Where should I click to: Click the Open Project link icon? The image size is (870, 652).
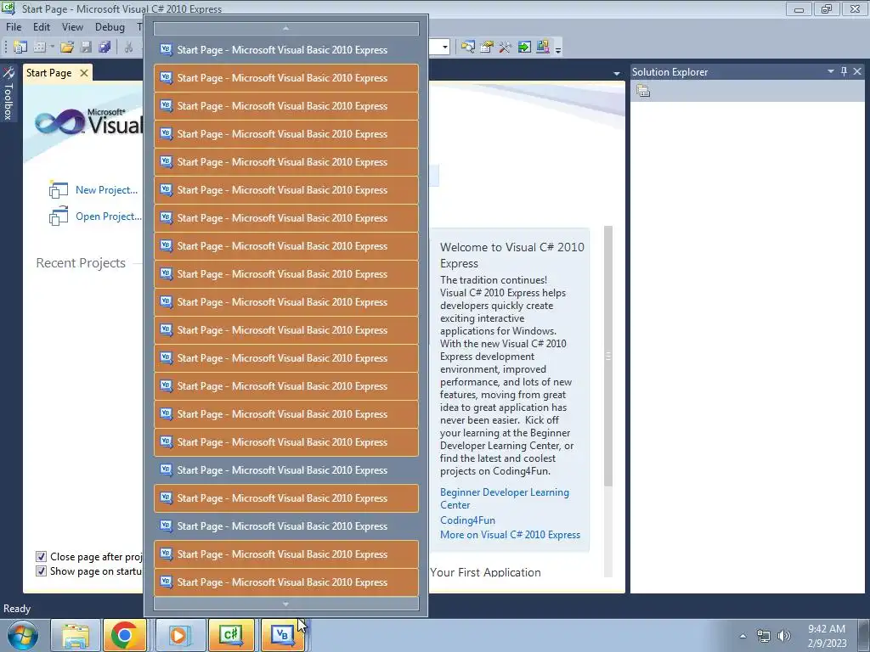[x=59, y=216]
